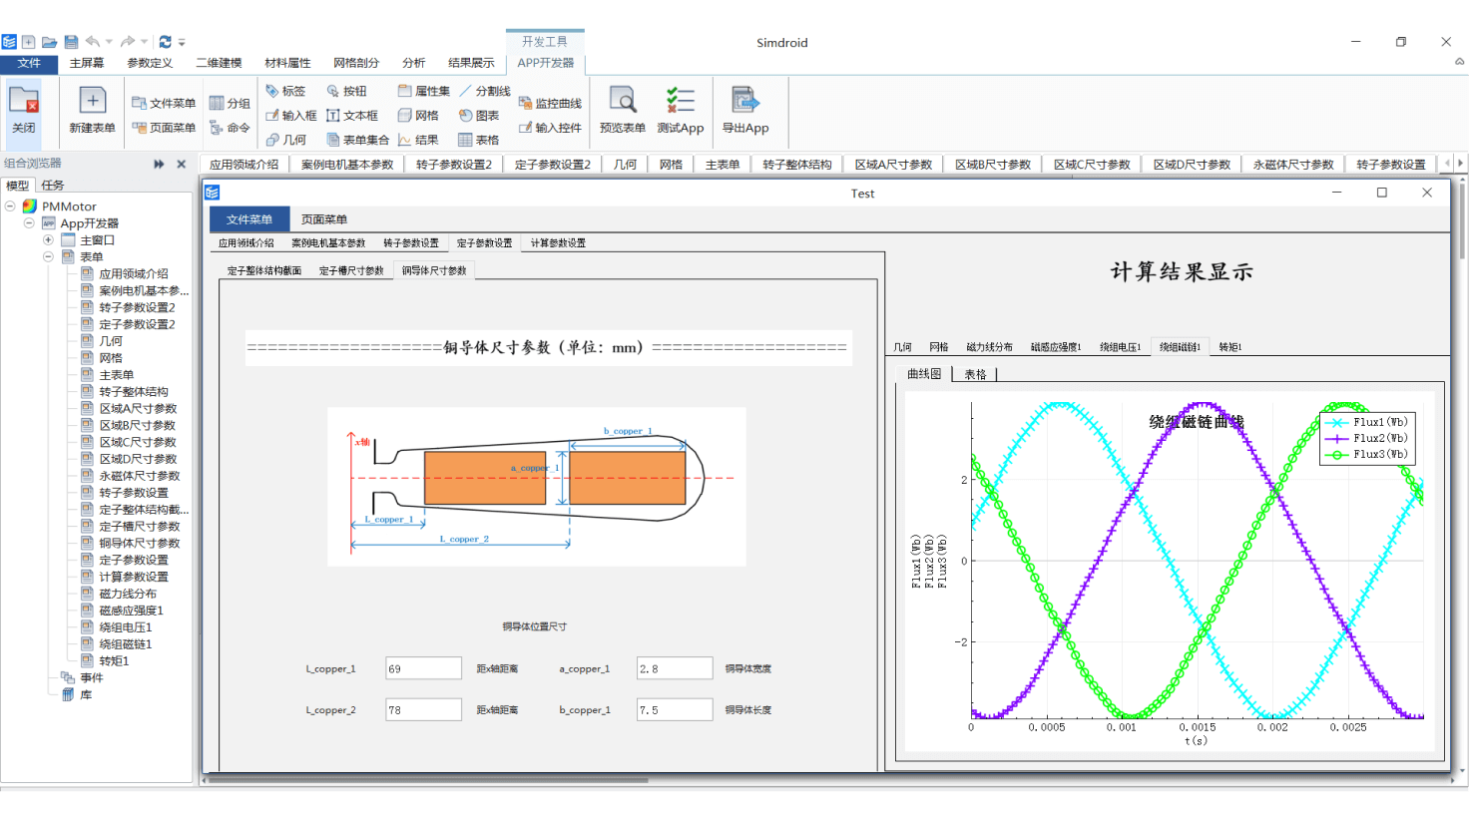Switch to the 结果展示 ribbon tab
This screenshot has width=1469, height=821.
coord(471,63)
